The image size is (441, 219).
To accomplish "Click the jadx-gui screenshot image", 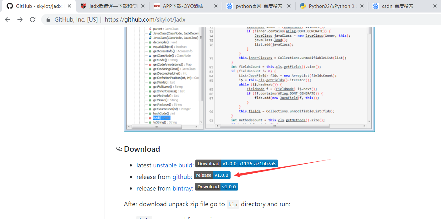I will click(x=249, y=79).
